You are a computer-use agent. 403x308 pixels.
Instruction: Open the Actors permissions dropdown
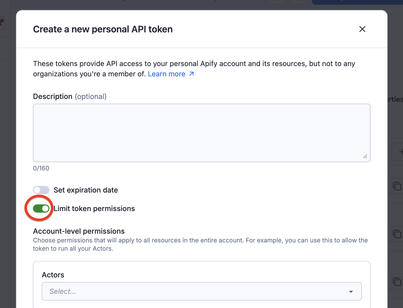click(x=202, y=291)
